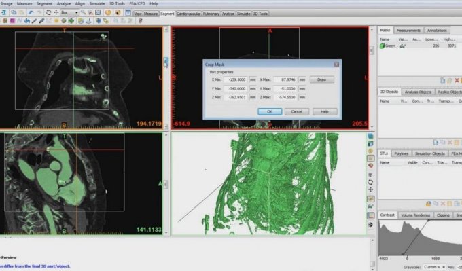Click the 3D viewport rotate icon

tap(370, 182)
